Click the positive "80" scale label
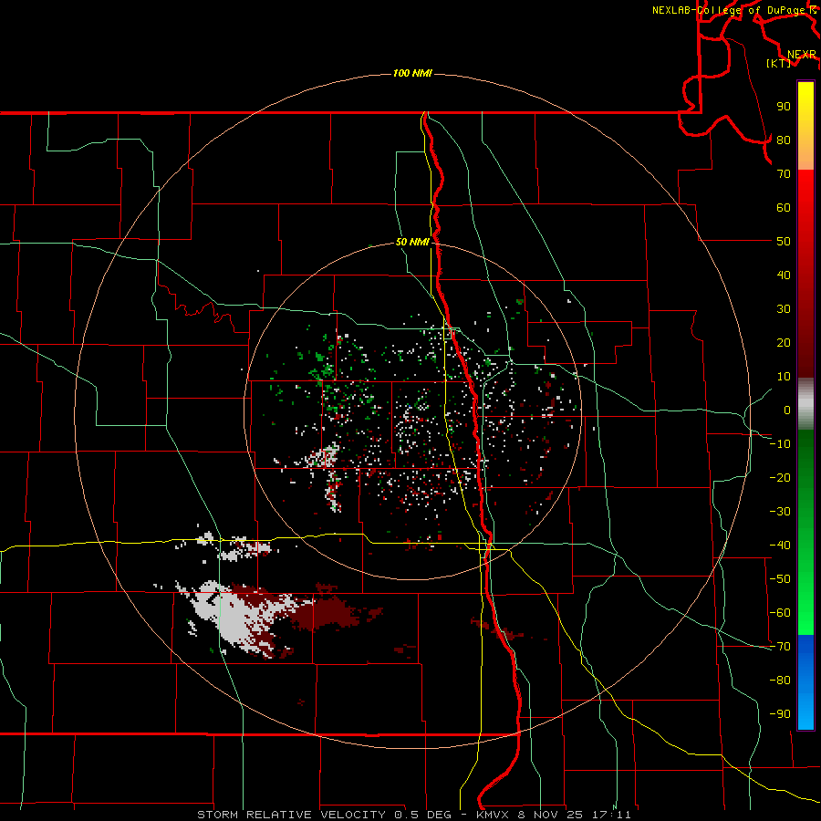821x821 pixels. 784,140
